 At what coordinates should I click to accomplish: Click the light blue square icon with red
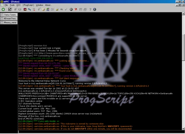(52, 9)
